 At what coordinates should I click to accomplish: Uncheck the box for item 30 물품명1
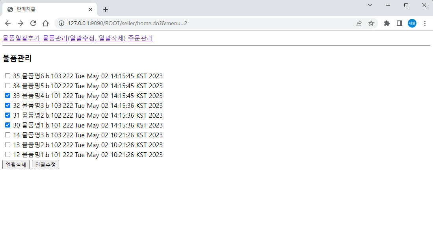pos(8,125)
